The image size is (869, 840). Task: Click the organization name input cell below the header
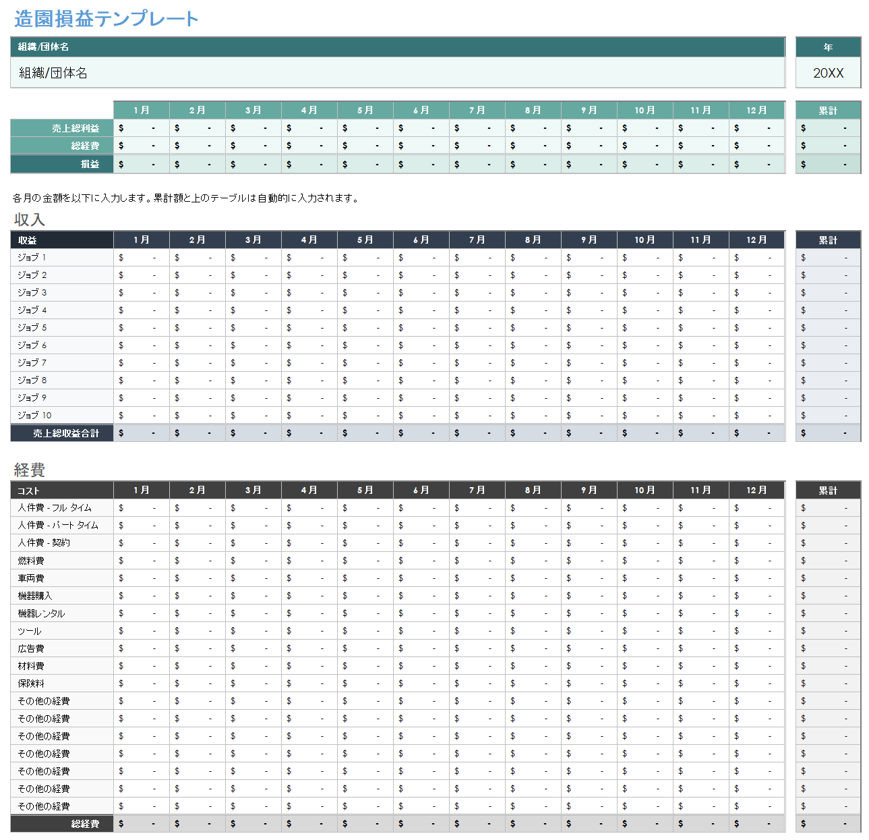click(398, 73)
